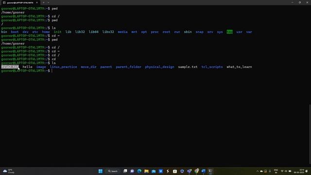Image resolution: width=311 pixels, height=175 pixels.
Task: Open the lightning bolt app on taskbar
Action: 168,171
